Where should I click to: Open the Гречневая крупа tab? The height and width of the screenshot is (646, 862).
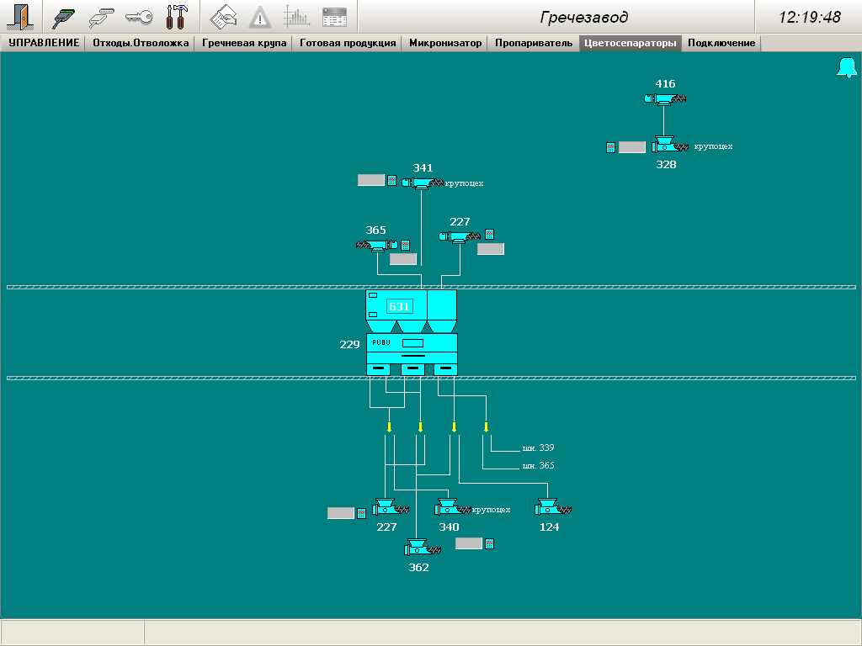tap(243, 43)
